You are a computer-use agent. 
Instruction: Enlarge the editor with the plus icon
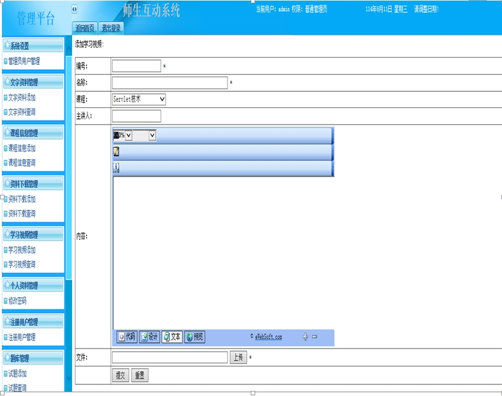305,336
